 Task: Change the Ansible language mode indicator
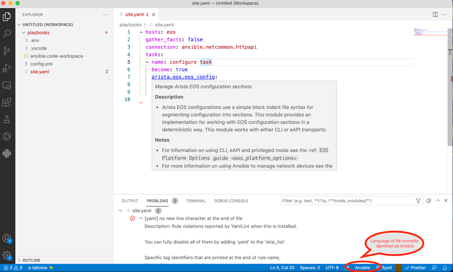(362, 268)
